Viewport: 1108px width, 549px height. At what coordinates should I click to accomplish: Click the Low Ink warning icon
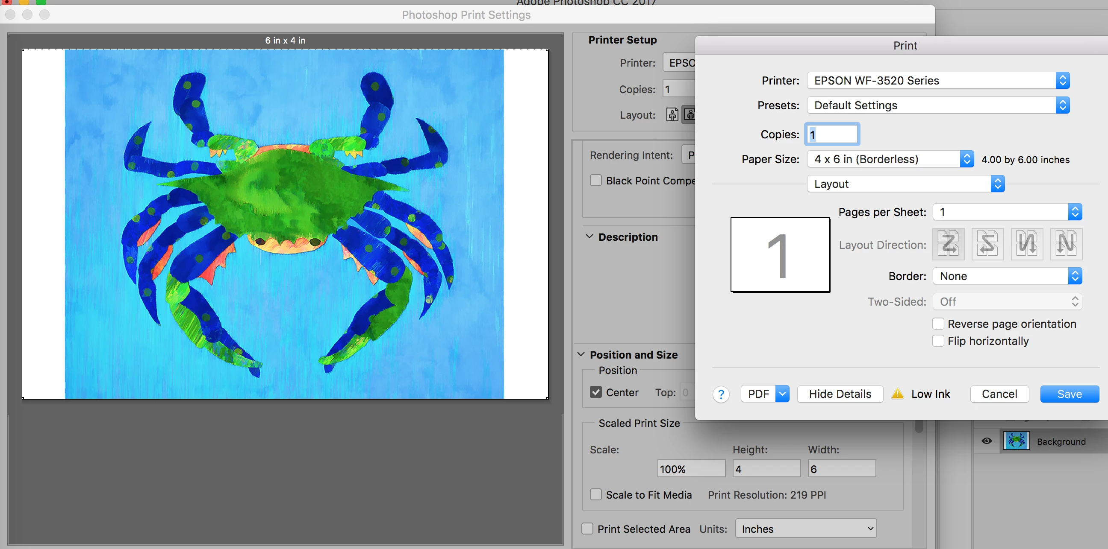pyautogui.click(x=897, y=394)
